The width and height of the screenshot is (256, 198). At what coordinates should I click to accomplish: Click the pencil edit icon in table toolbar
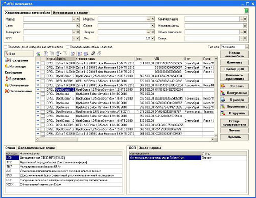(x=93, y=54)
